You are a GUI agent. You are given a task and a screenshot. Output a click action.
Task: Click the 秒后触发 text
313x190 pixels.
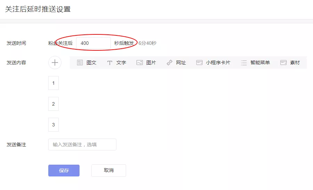(124, 43)
